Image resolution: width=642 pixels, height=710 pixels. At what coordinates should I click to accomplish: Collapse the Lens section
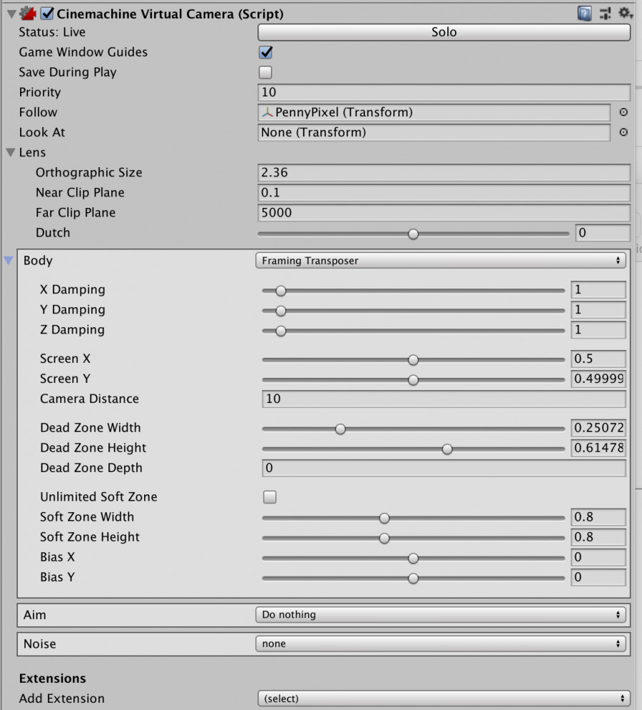click(x=11, y=153)
